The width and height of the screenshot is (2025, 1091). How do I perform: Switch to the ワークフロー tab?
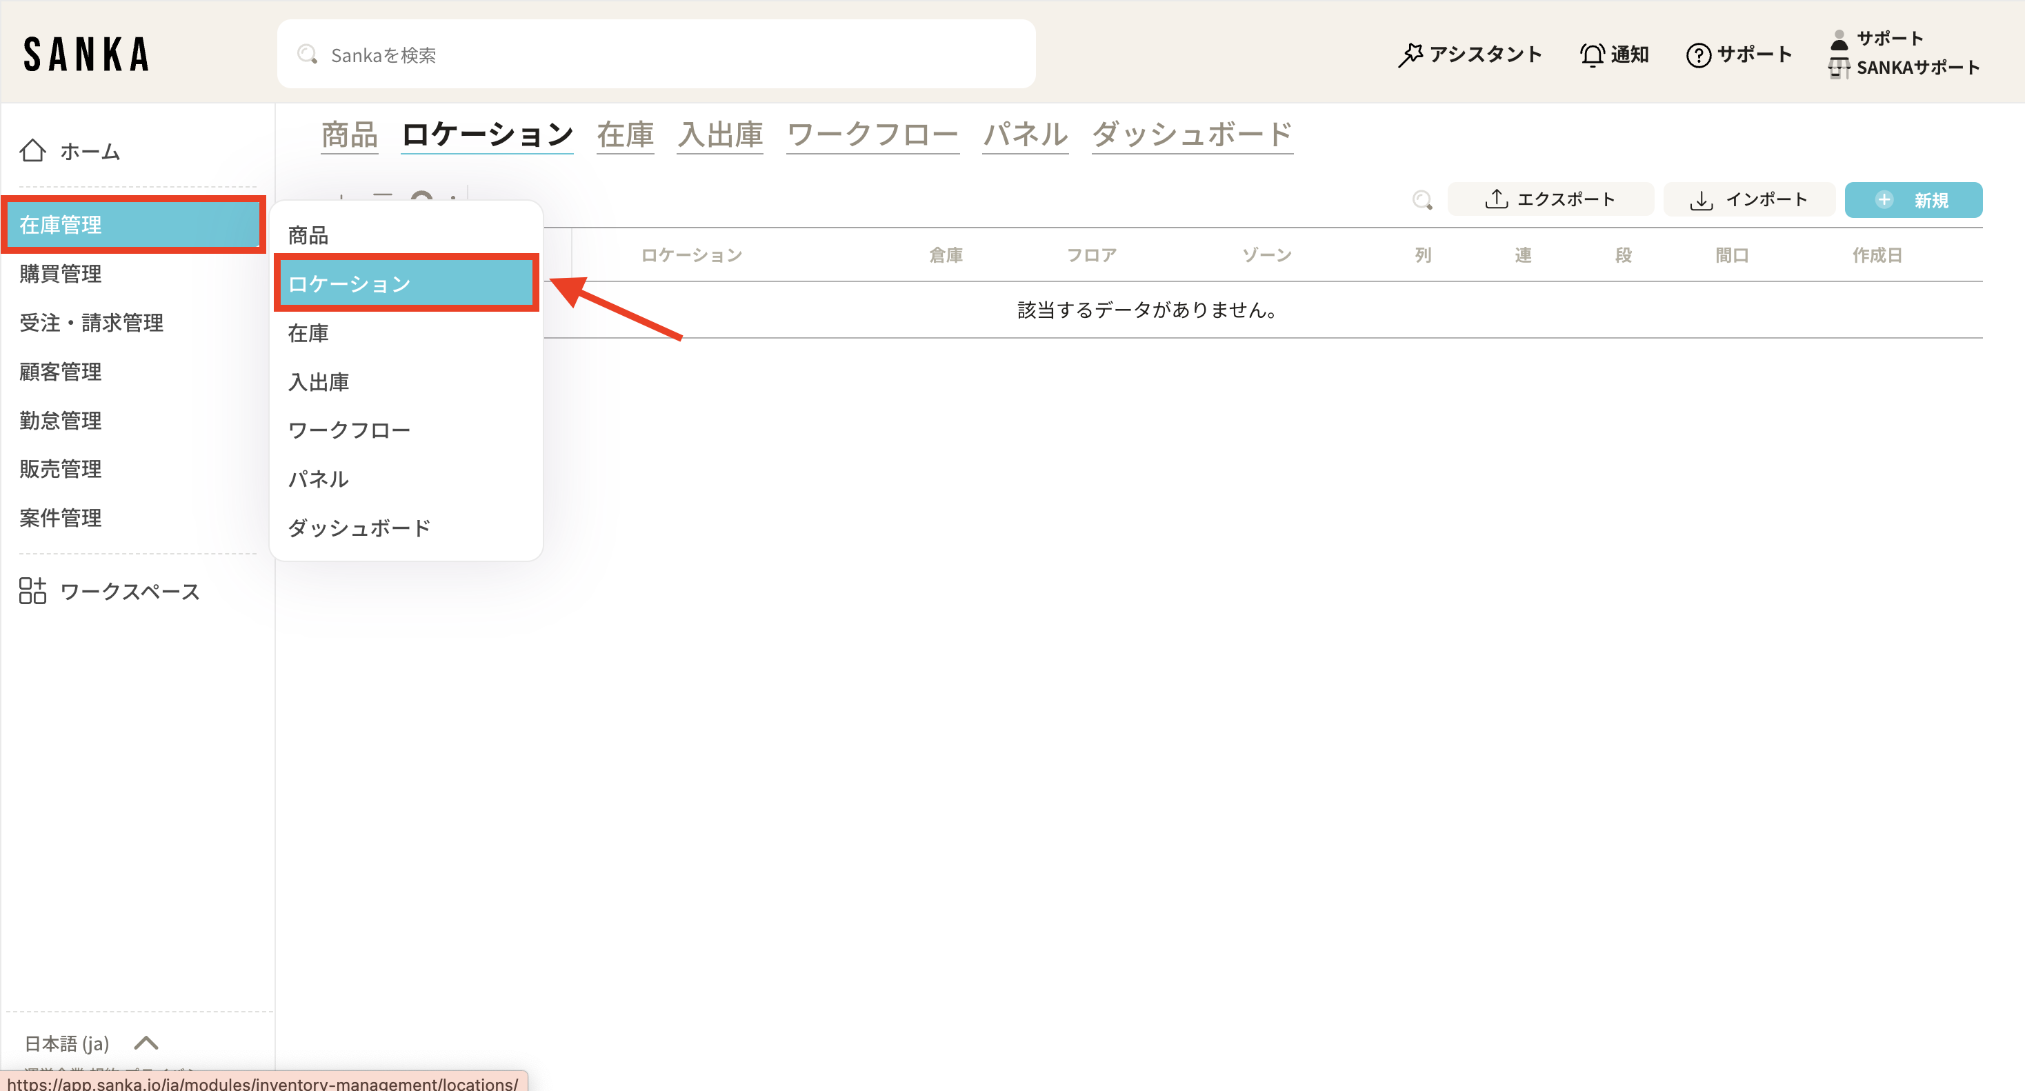pos(872,134)
